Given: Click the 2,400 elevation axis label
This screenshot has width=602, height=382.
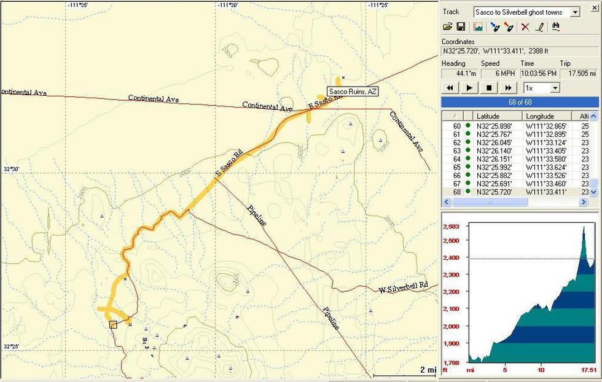Looking at the screenshot, I should point(451,257).
